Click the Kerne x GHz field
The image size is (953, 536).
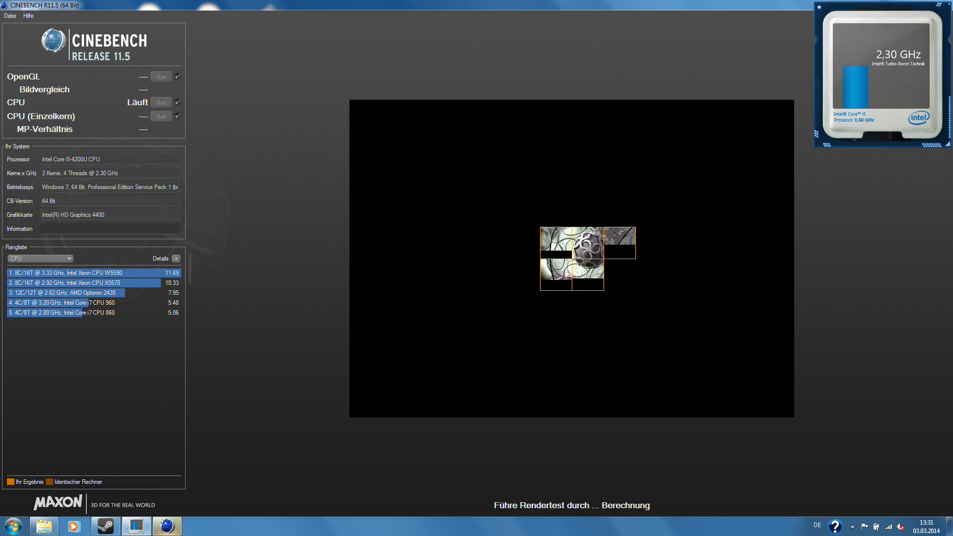tap(110, 173)
